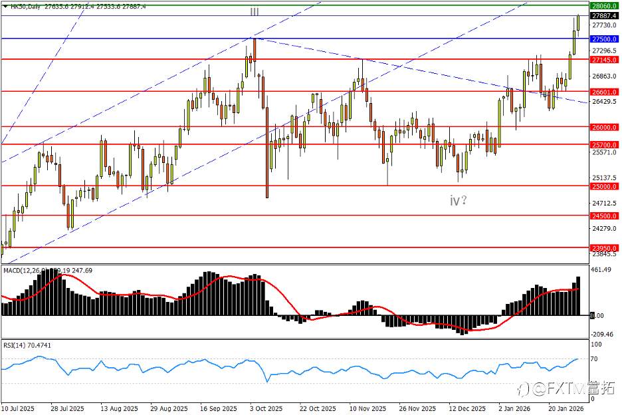The width and height of the screenshot is (622, 415).
Task: Click the 25571.0 price scale value
Action: 604,152
